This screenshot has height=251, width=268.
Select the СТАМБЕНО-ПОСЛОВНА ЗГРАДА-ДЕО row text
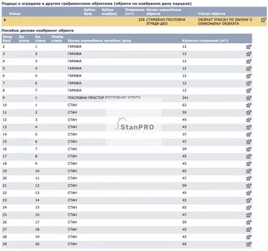[165, 22]
